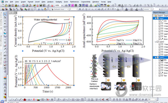Select the Line drawing tool
Viewport: 168px width, 103px height.
tap(5, 52)
